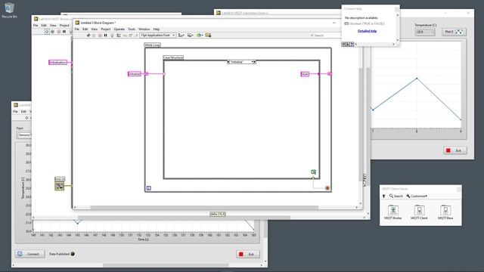
Task: Open Customize dropdown in MQTT palette
Action: coord(417,196)
